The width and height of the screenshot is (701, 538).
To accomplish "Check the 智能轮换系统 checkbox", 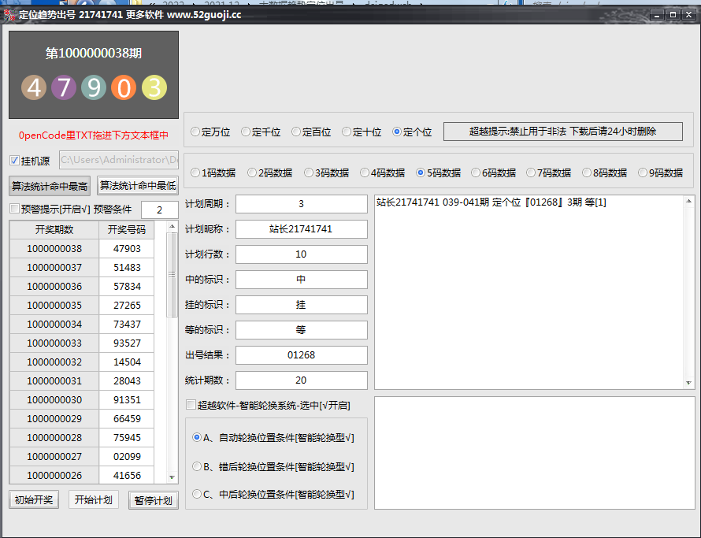I will (191, 405).
